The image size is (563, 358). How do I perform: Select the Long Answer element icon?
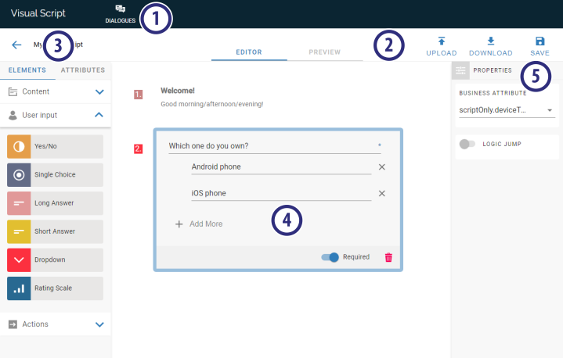click(19, 202)
